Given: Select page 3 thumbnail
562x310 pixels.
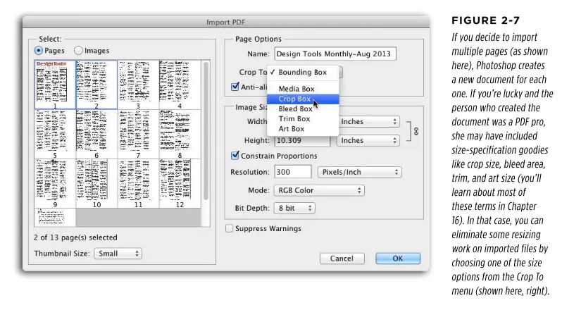Looking at the screenshot, I should pyautogui.click(x=138, y=85).
